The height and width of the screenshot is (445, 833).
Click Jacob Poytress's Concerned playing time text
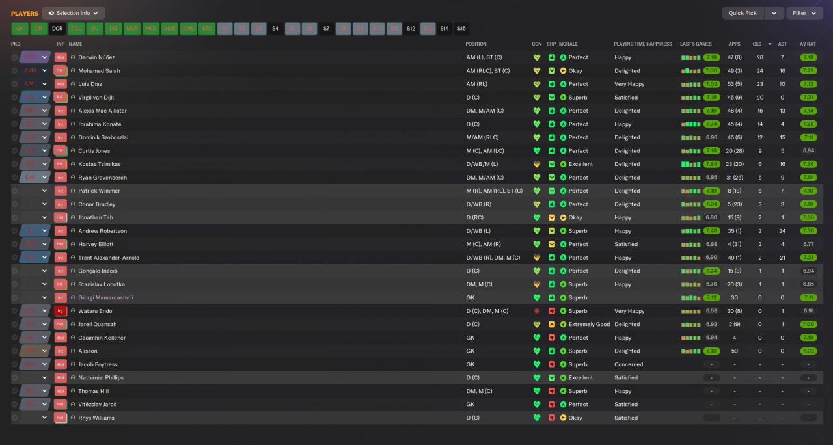coord(629,364)
